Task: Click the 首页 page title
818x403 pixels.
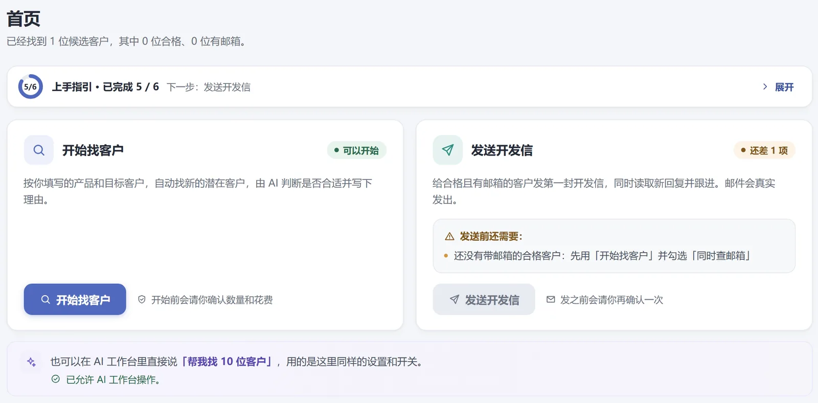Action: pos(24,19)
